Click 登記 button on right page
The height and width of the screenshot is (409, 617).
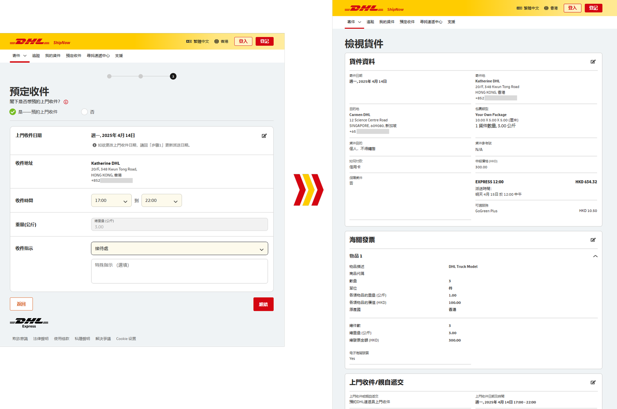[x=593, y=8]
